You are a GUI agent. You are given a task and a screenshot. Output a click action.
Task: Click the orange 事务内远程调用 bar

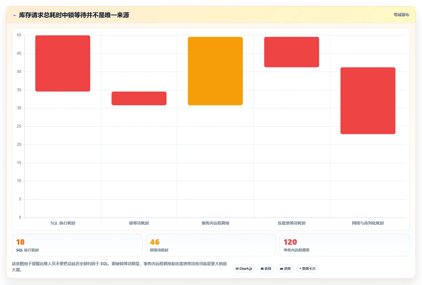(215, 71)
